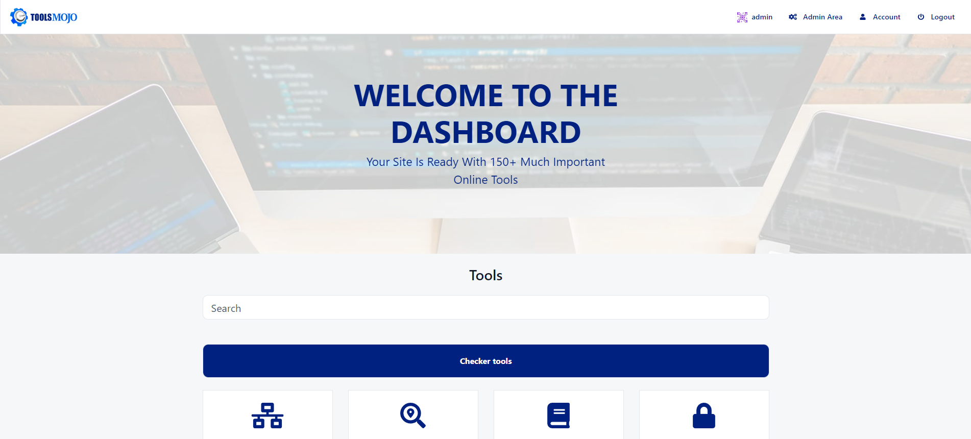
Task: Click the laptop in the hero banner image
Action: (112, 174)
